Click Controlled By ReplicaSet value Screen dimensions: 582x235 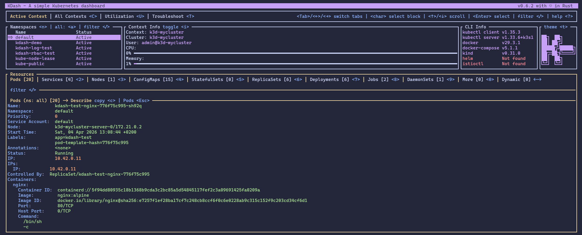click(100, 174)
